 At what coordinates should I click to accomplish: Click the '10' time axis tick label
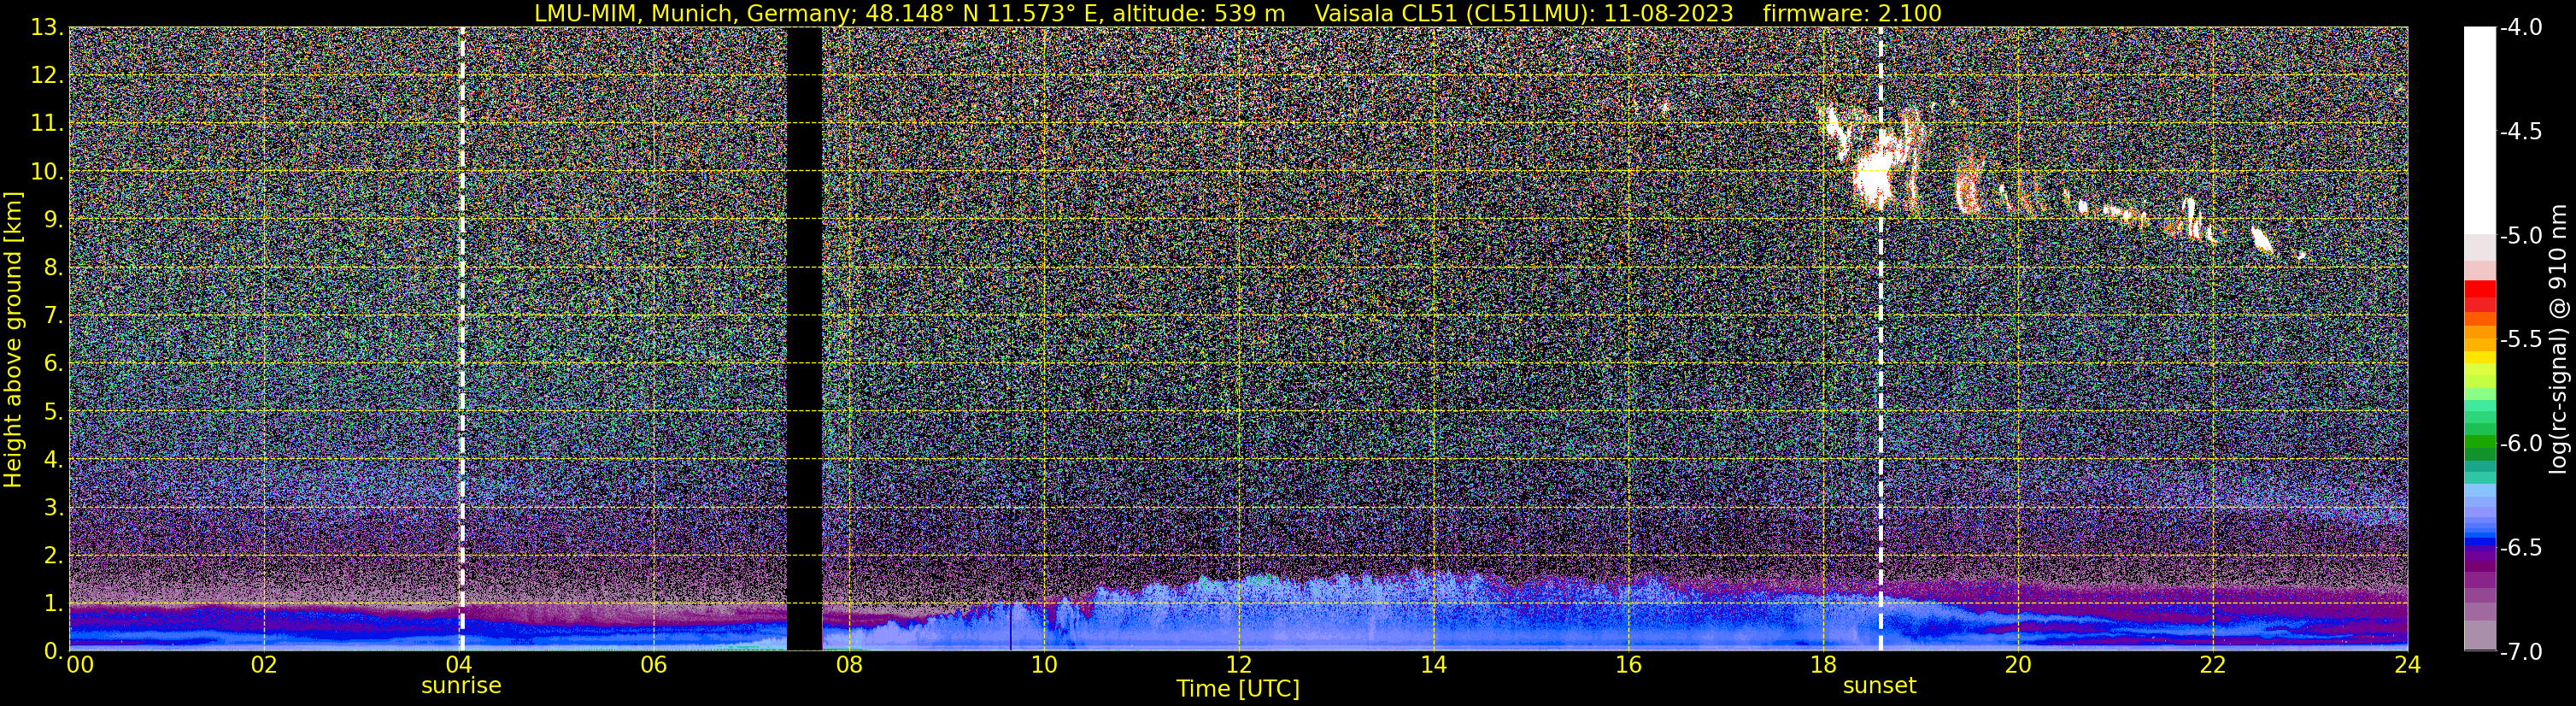coord(1043,665)
